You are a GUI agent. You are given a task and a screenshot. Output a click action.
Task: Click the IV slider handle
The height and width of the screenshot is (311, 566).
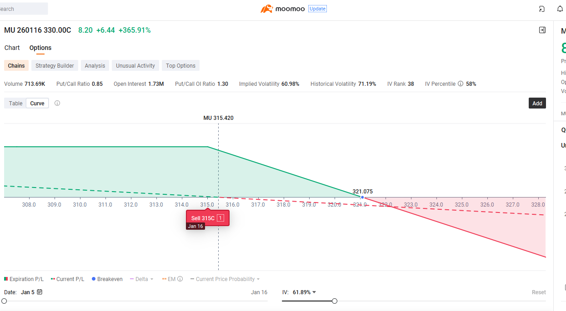click(335, 301)
